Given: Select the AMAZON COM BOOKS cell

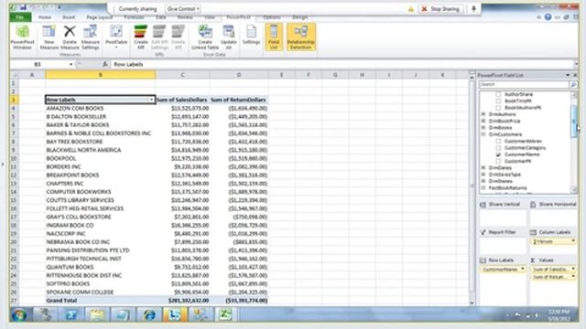Looking at the screenshot, I should pos(100,108).
